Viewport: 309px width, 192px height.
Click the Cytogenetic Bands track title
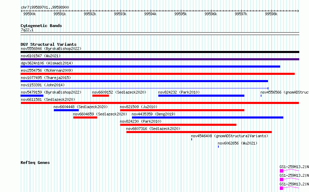[x=41, y=26]
